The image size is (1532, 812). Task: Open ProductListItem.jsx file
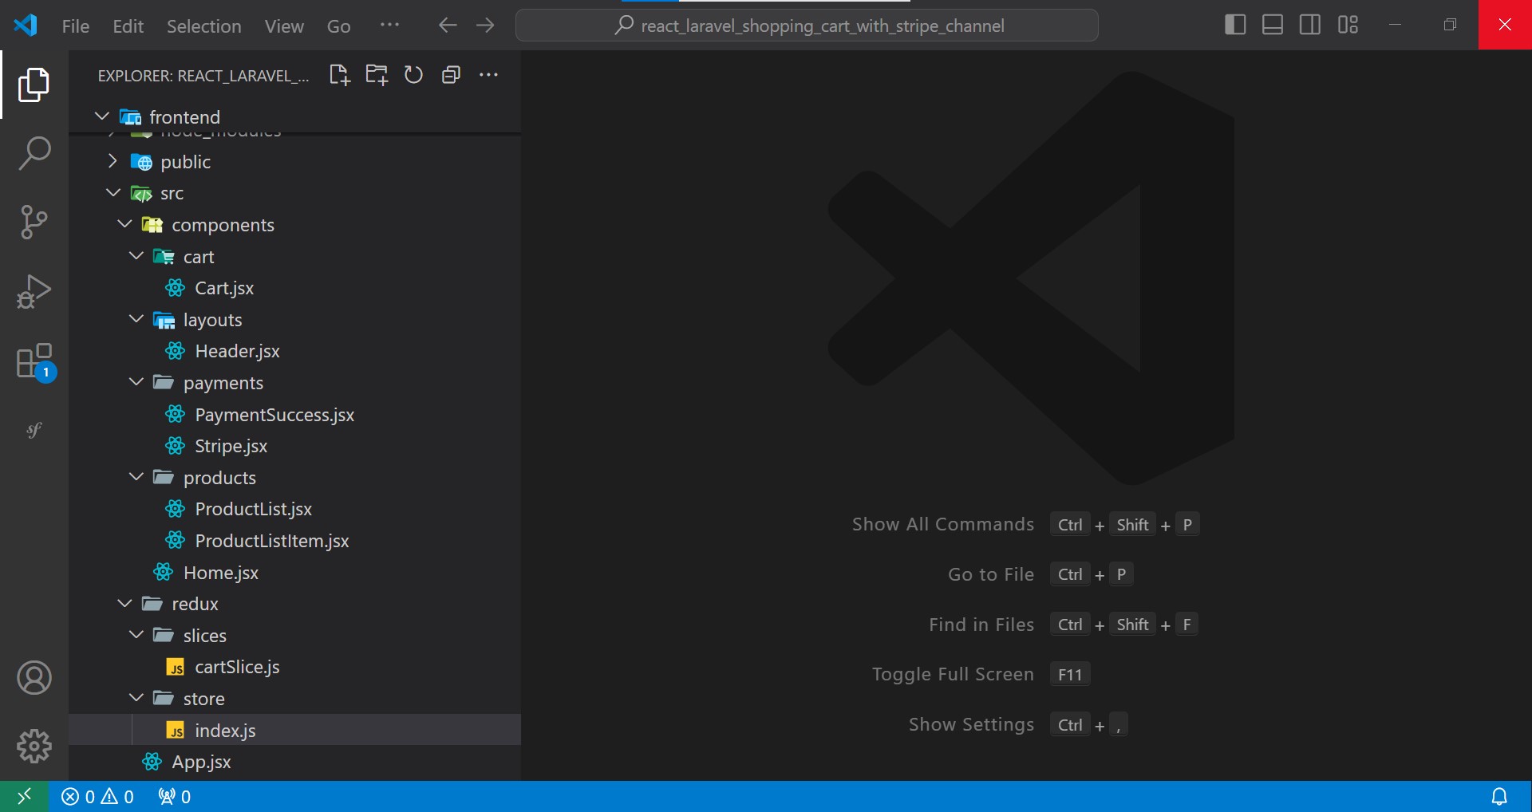click(x=295, y=541)
